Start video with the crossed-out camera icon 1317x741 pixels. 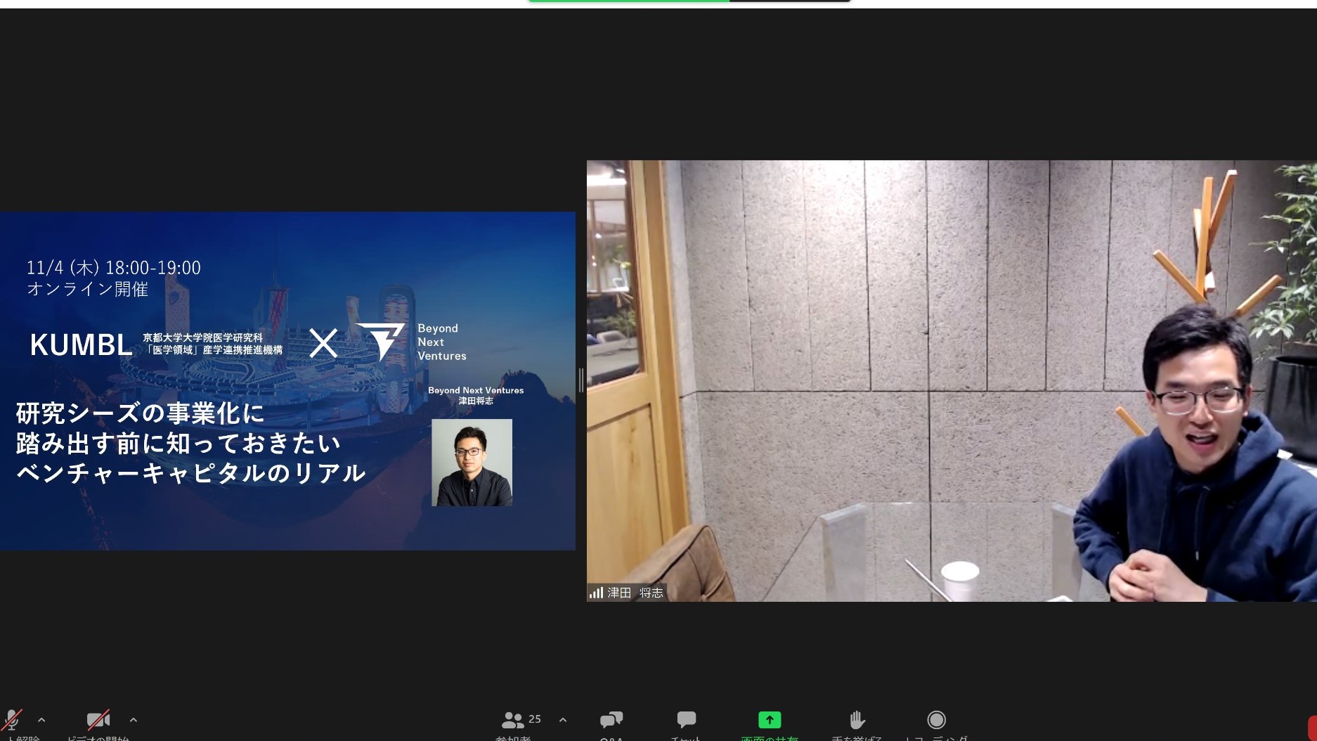coord(98,720)
